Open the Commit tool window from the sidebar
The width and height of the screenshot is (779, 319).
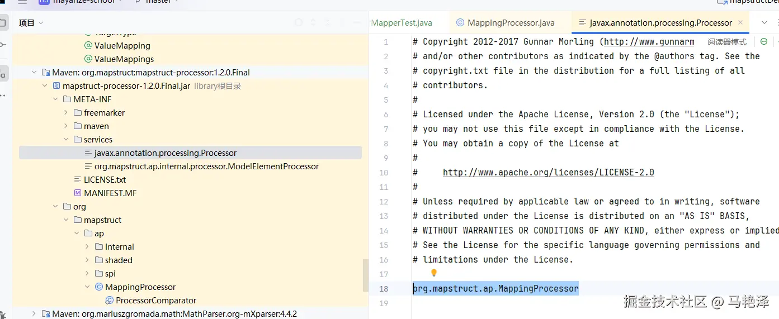pyautogui.click(x=3, y=45)
